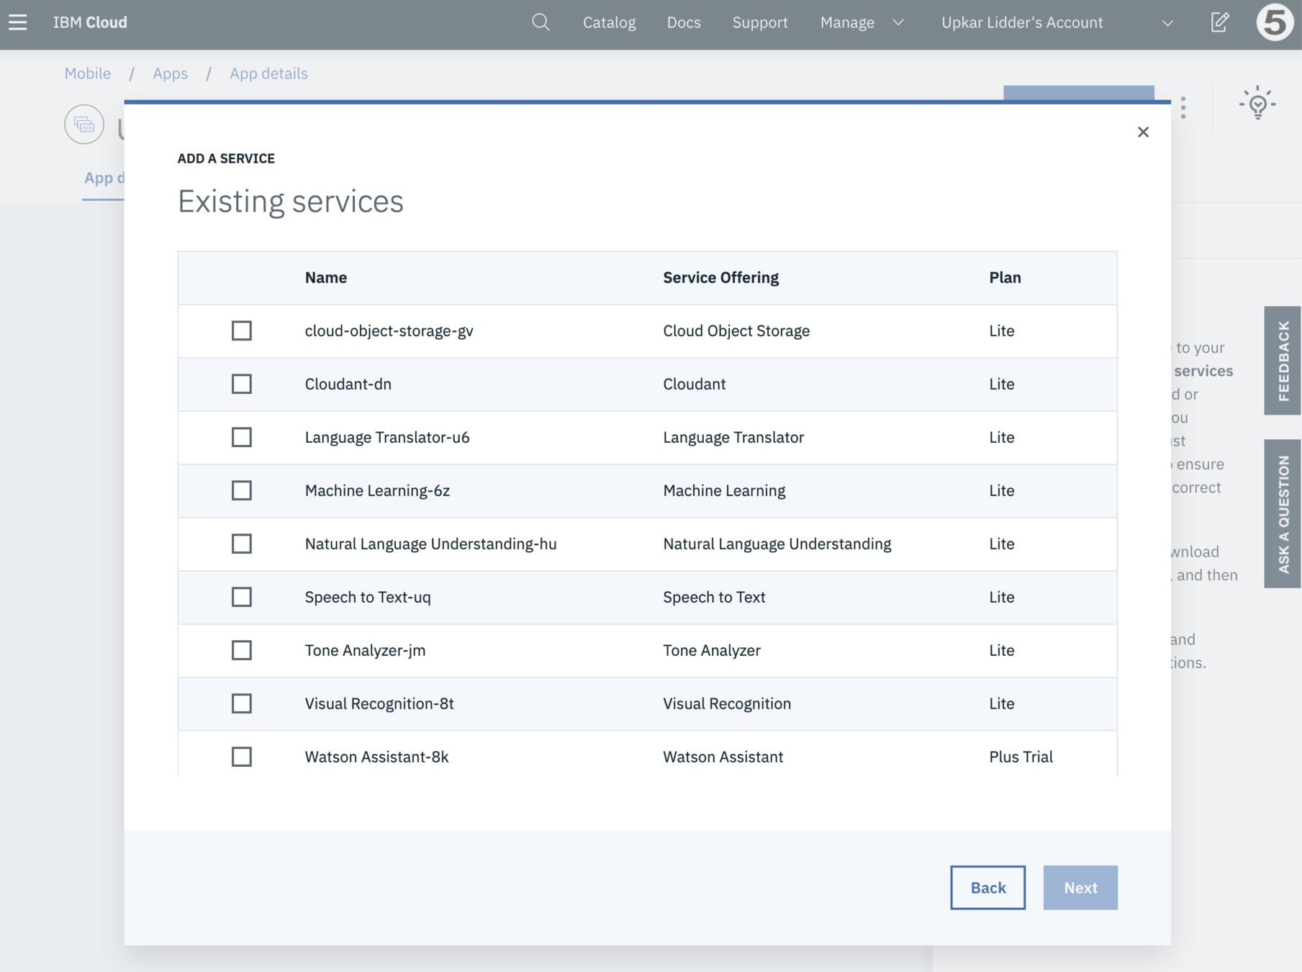
Task: Close the Add a Service dialog
Action: tap(1143, 132)
